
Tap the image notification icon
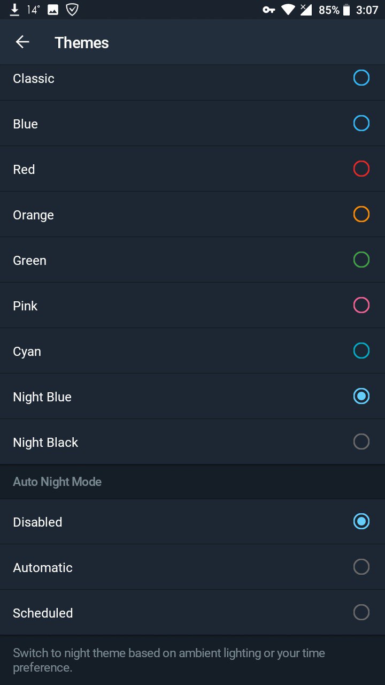coord(53,10)
